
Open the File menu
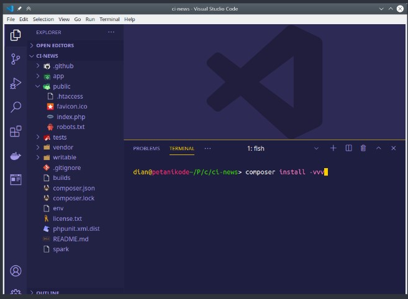[11, 19]
